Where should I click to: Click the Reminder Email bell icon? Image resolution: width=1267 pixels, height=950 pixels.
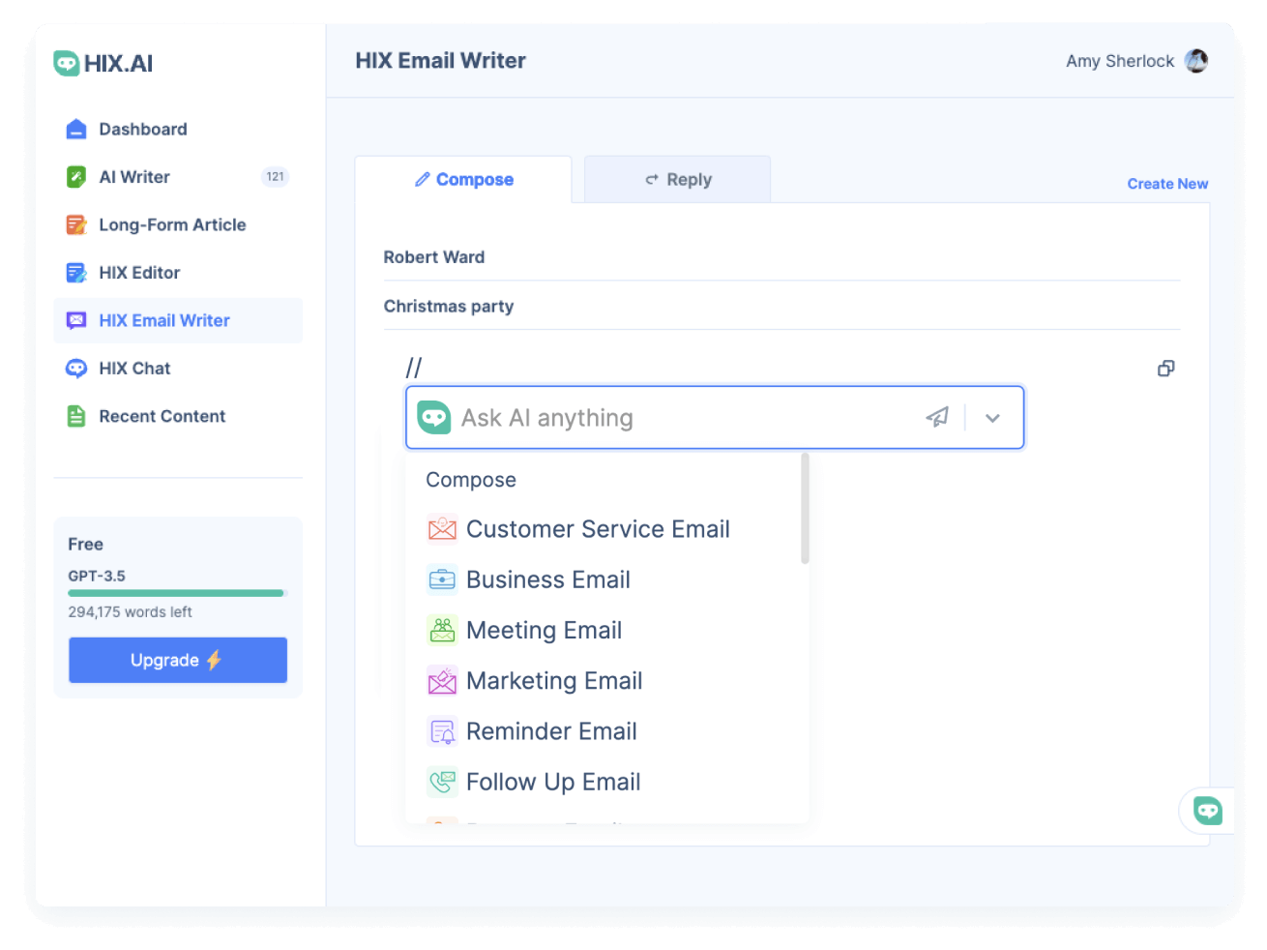pyautogui.click(x=442, y=731)
